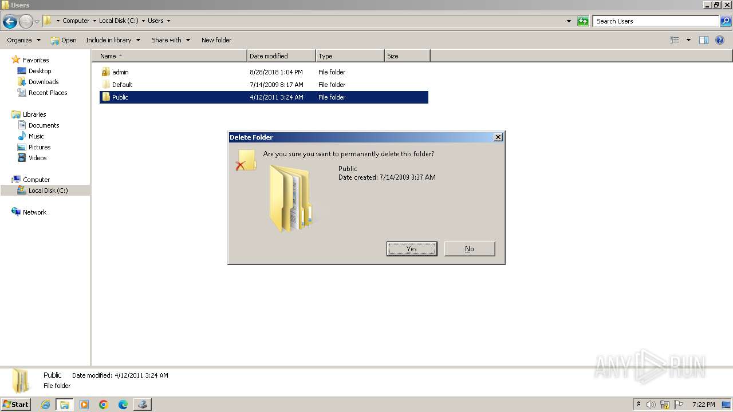Select Local Disk (C:) in tree
Image resolution: width=733 pixels, height=412 pixels.
tap(45, 191)
